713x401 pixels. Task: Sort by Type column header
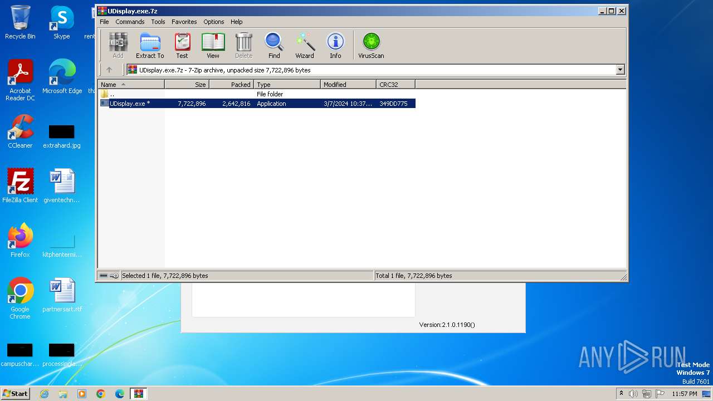287,84
